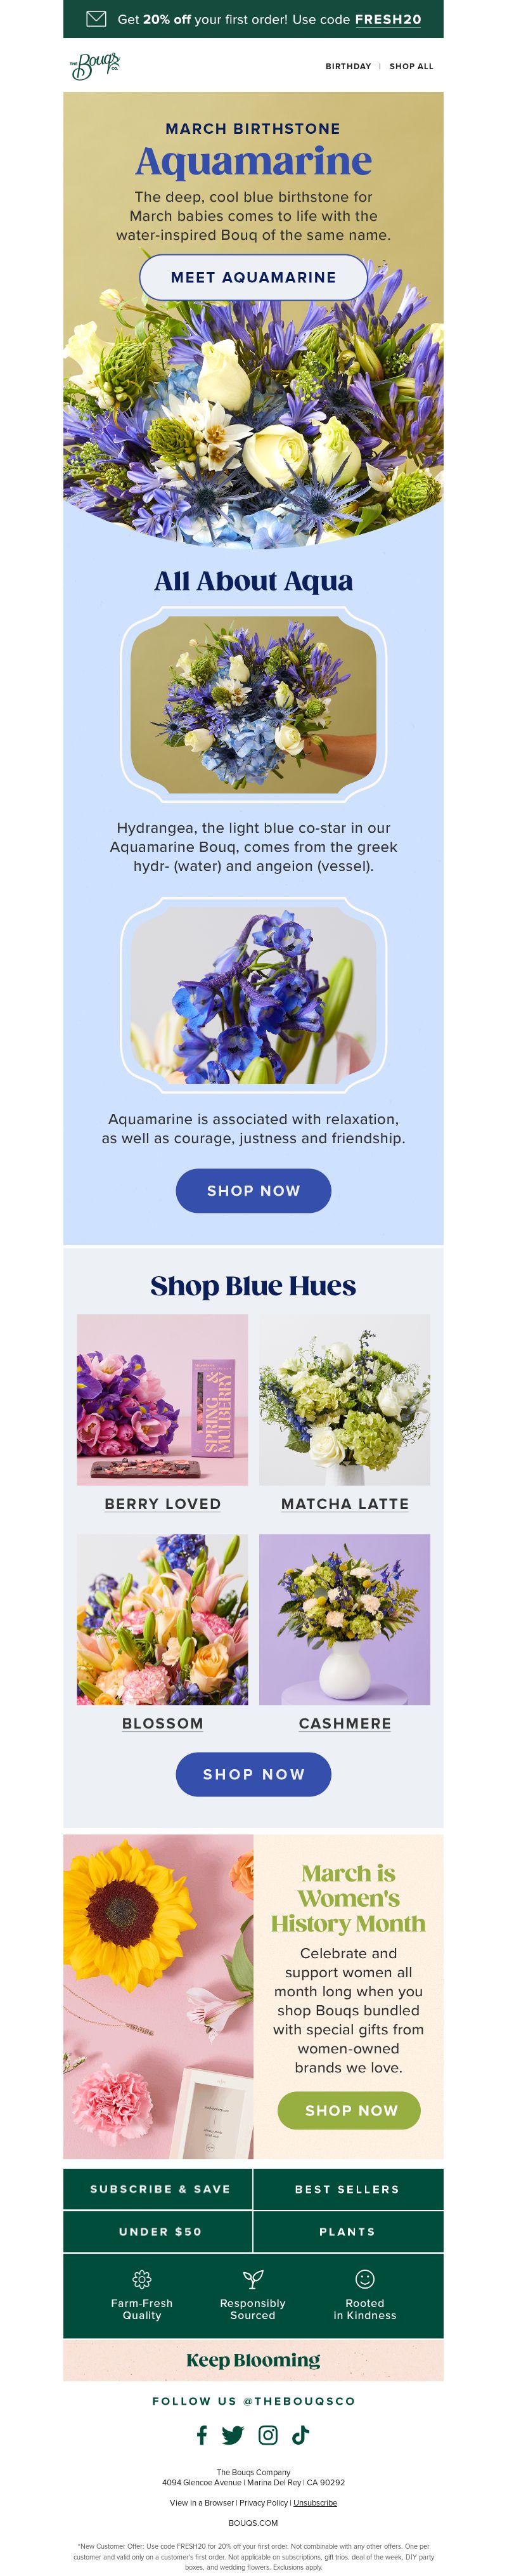Click The Bouqs Co. logo
Screen dimensions: 507x2576
pyautogui.click(x=95, y=66)
